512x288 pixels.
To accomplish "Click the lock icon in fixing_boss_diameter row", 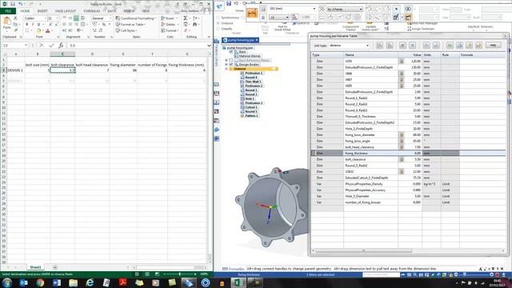I will [x=402, y=135].
